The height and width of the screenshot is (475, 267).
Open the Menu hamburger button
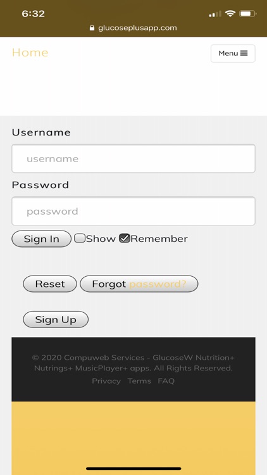233,53
